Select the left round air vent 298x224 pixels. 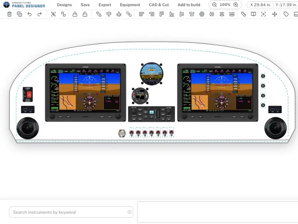point(28,128)
